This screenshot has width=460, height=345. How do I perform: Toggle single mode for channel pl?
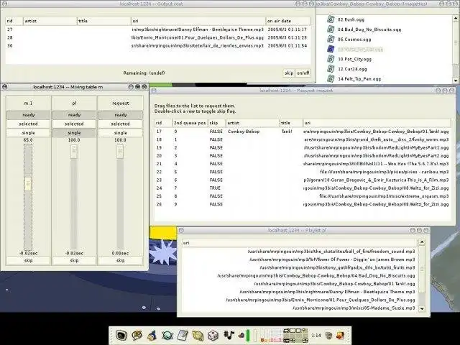pyautogui.click(x=74, y=133)
